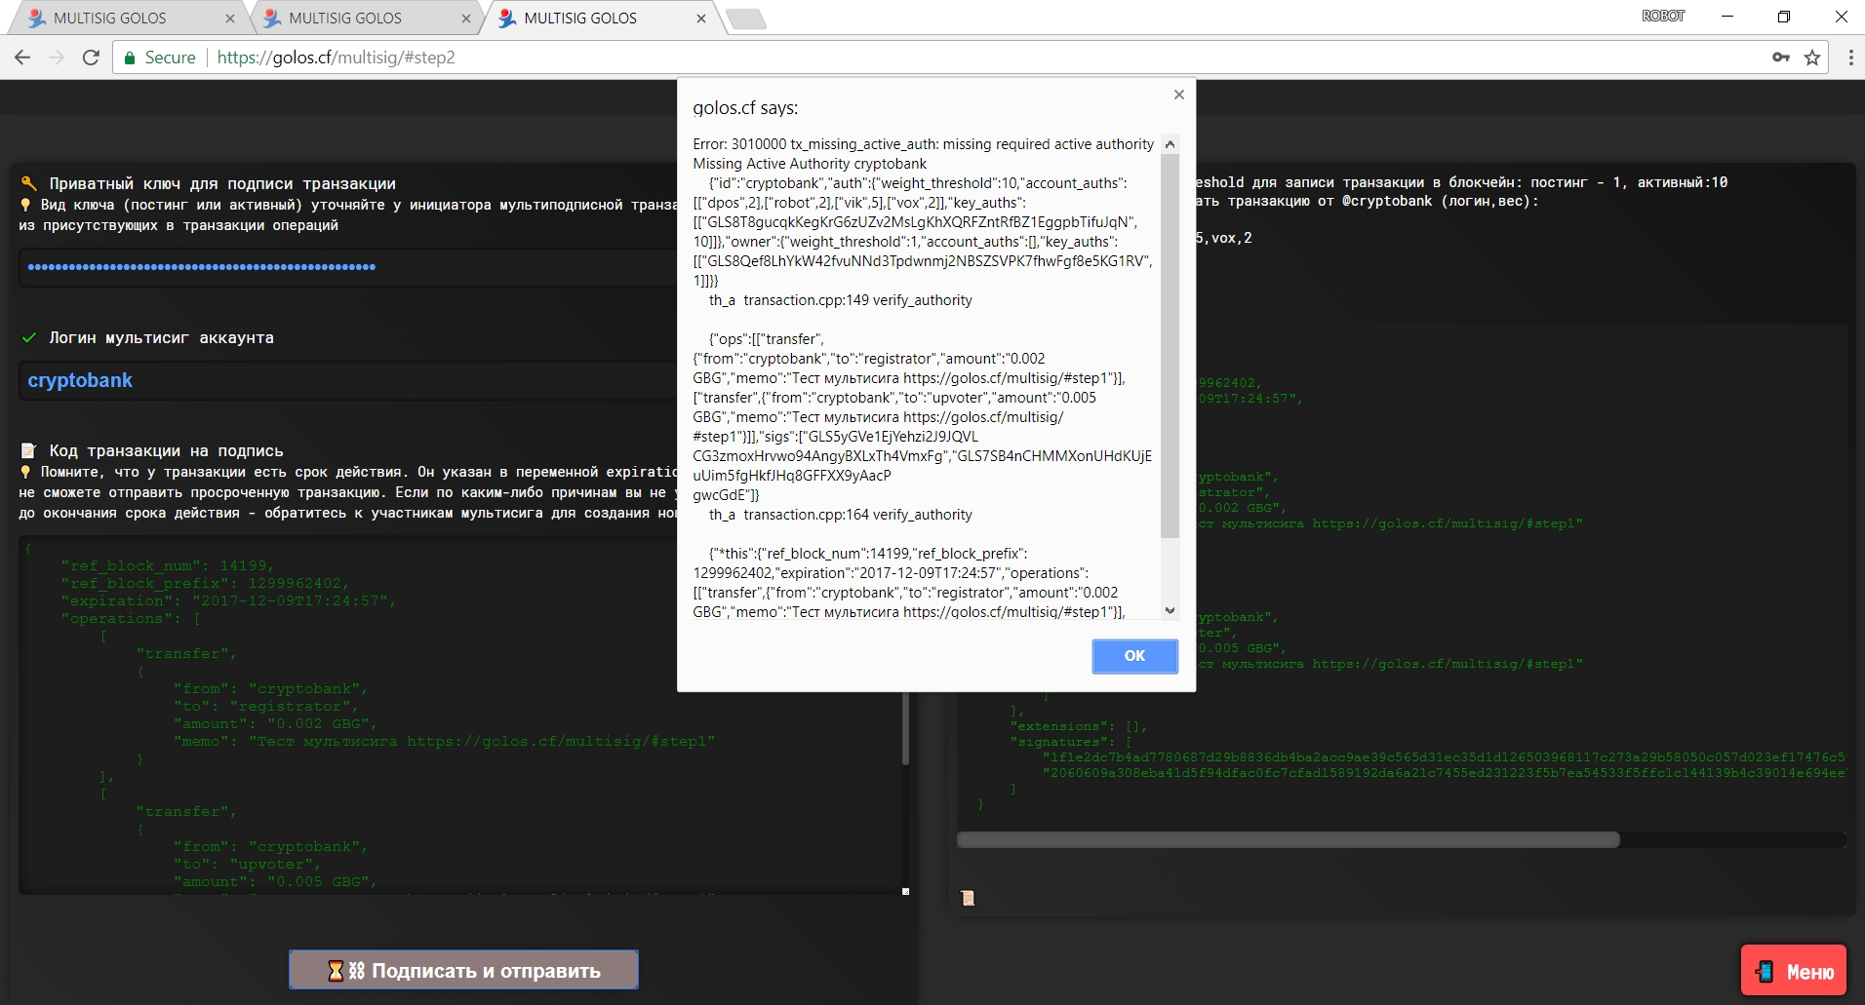Close the active third MULTISIG GOLOS tab
This screenshot has height=1005, width=1865.
pyautogui.click(x=701, y=19)
